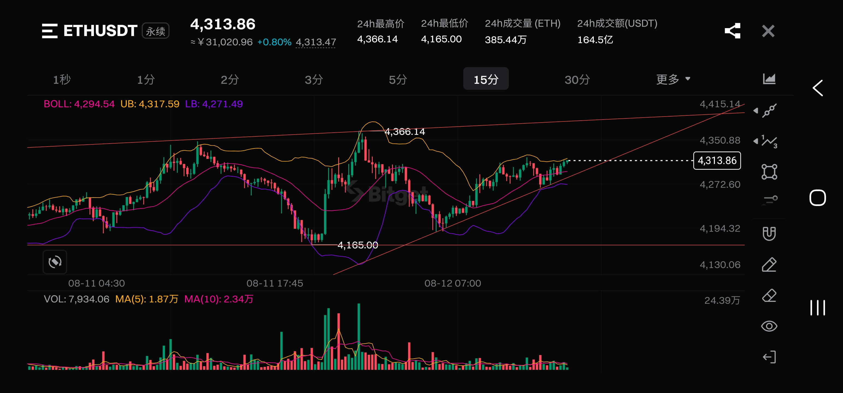843x393 pixels.
Task: Click the 4,313.47 mark price link
Action: pos(316,42)
